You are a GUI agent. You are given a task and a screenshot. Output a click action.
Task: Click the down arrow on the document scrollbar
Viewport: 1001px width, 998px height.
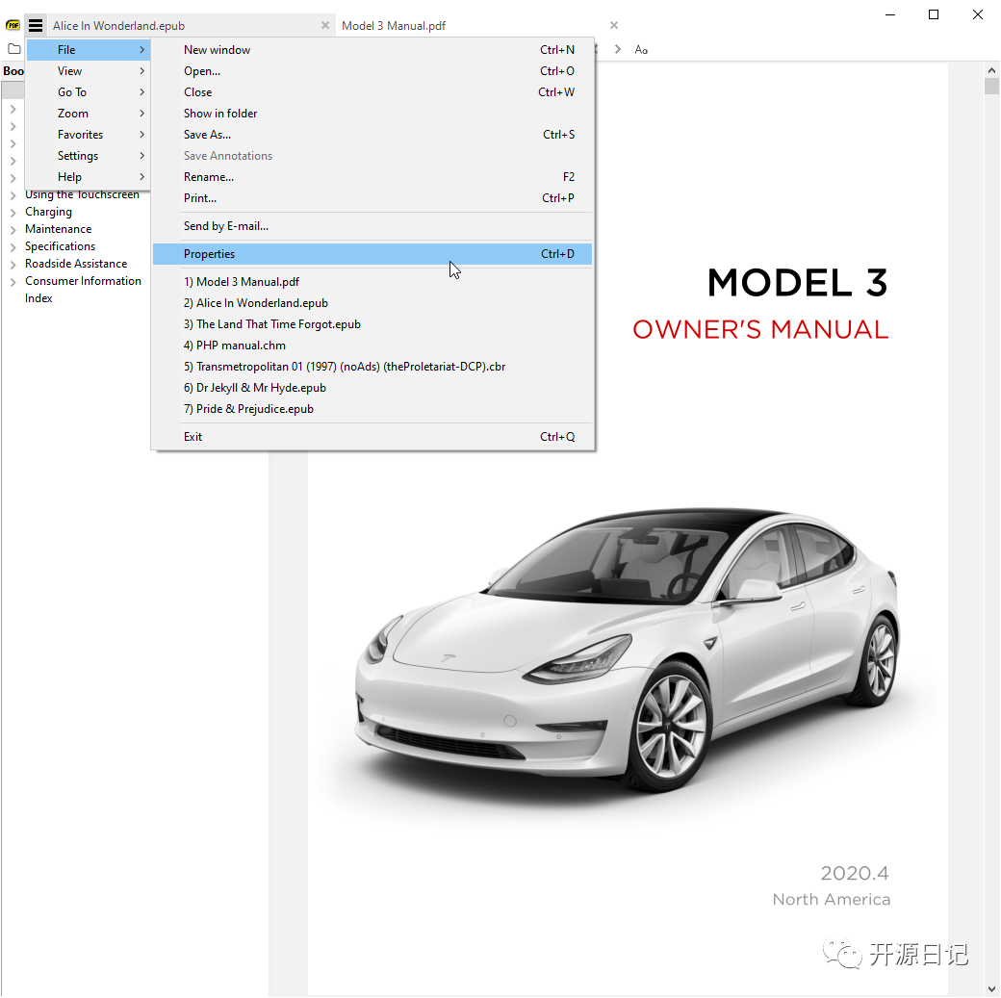[992, 987]
